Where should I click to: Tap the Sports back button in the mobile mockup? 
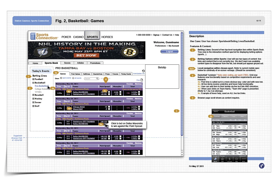click(x=216, y=111)
